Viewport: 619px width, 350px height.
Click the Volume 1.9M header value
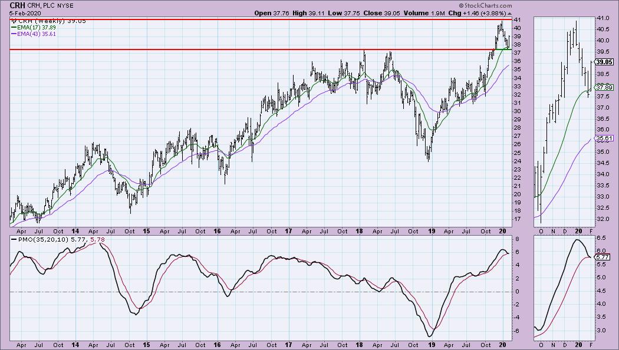pos(424,13)
